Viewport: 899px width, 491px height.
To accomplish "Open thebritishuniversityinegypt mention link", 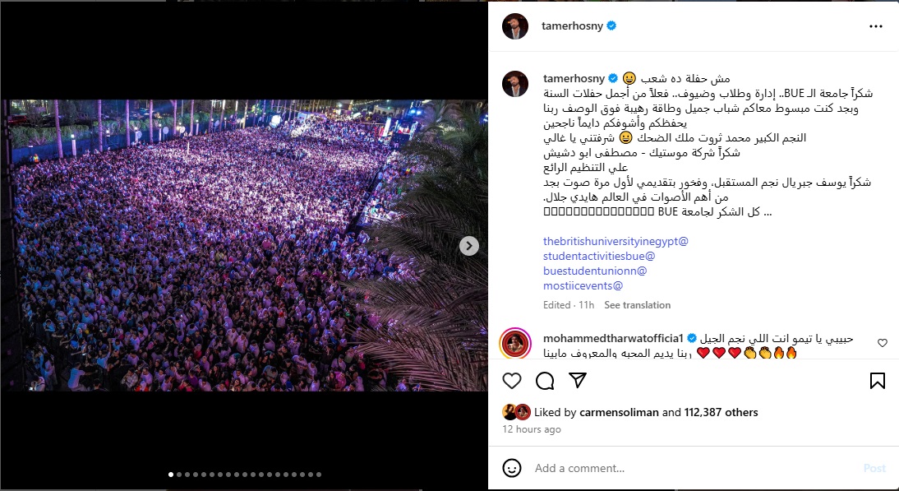I will 615,242.
